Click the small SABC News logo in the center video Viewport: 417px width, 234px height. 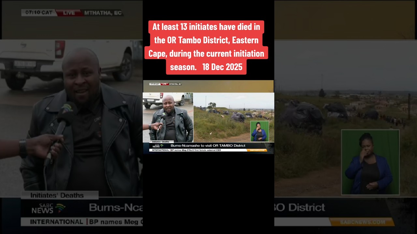pos(158,146)
